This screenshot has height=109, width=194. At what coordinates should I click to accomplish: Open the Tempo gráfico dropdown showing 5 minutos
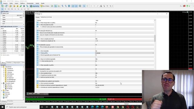pyautogui.click(x=125, y=53)
